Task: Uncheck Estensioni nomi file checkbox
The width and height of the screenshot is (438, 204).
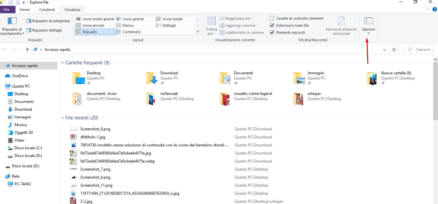Action: 272,25
